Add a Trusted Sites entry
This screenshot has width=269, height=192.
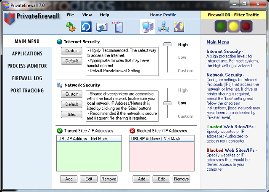69,179
